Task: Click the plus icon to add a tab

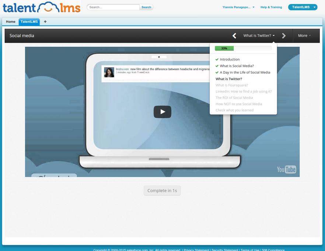Action: click(45, 22)
